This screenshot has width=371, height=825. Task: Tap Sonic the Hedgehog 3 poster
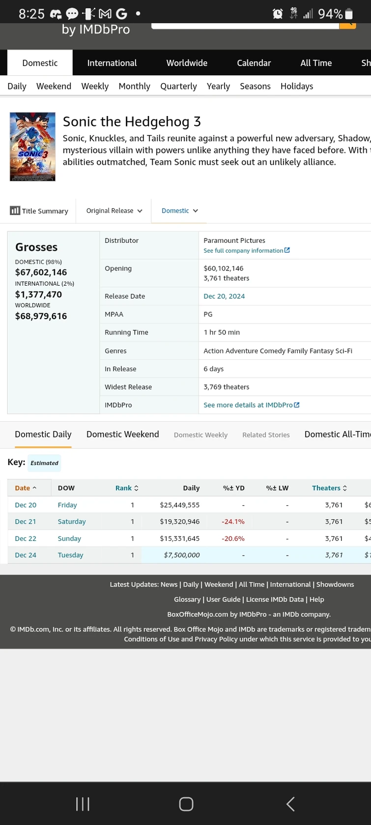point(32,147)
